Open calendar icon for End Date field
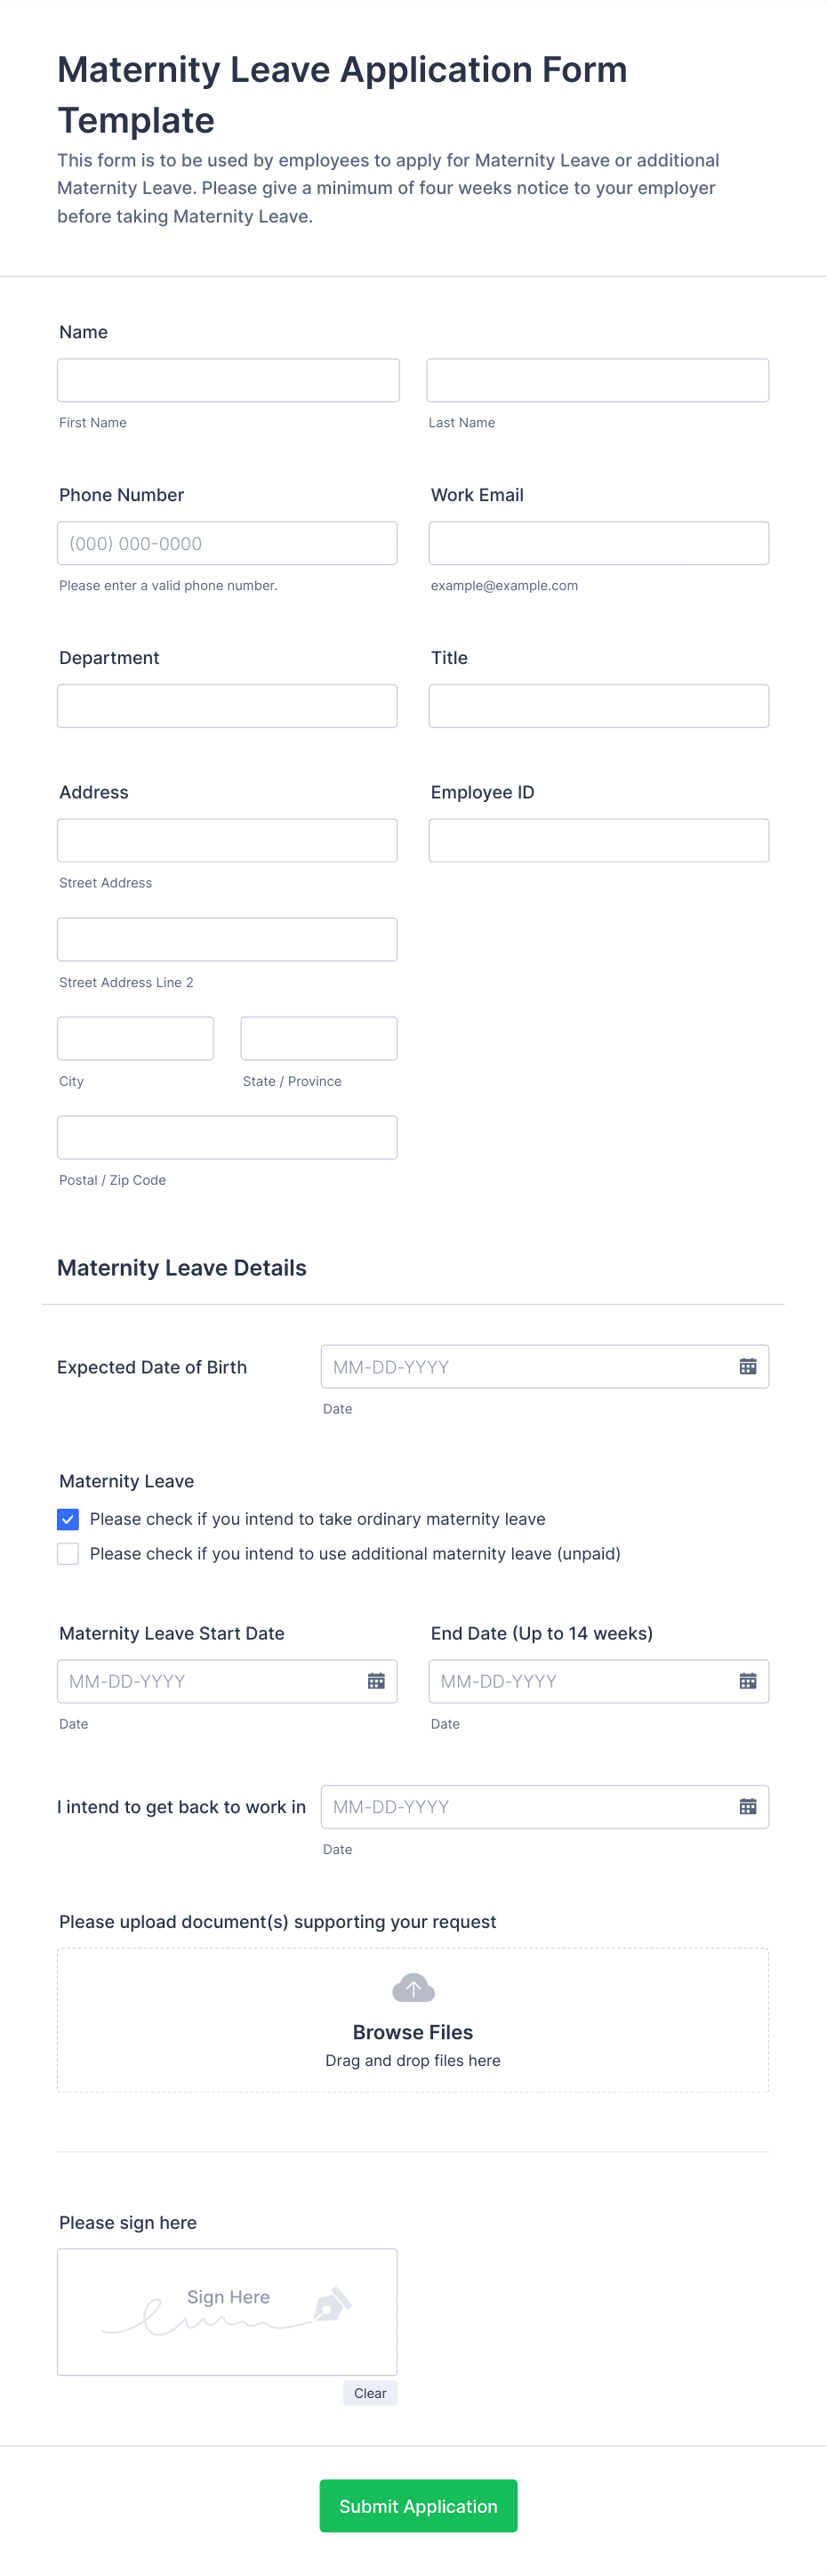The image size is (827, 2576). point(747,1680)
